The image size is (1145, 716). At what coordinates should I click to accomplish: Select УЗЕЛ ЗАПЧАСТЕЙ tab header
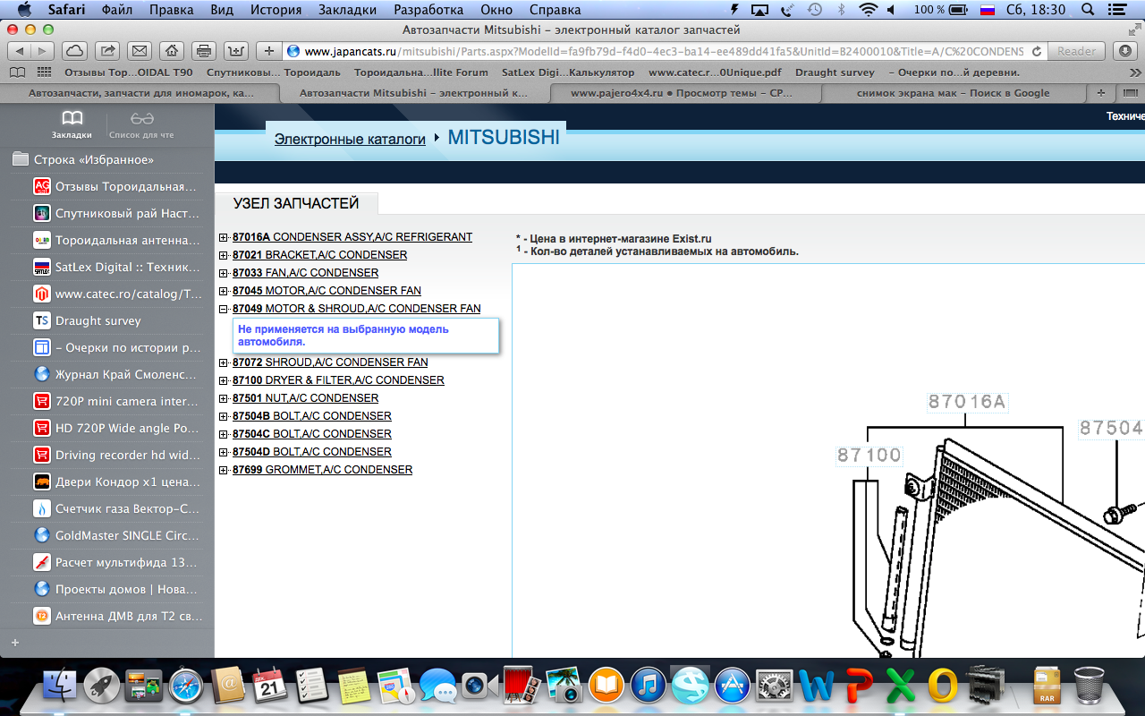point(296,203)
